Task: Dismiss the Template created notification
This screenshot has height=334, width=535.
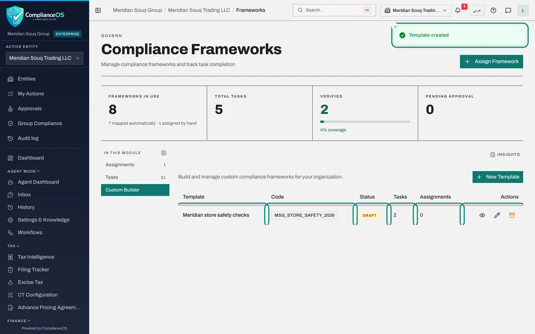Action: point(395,27)
